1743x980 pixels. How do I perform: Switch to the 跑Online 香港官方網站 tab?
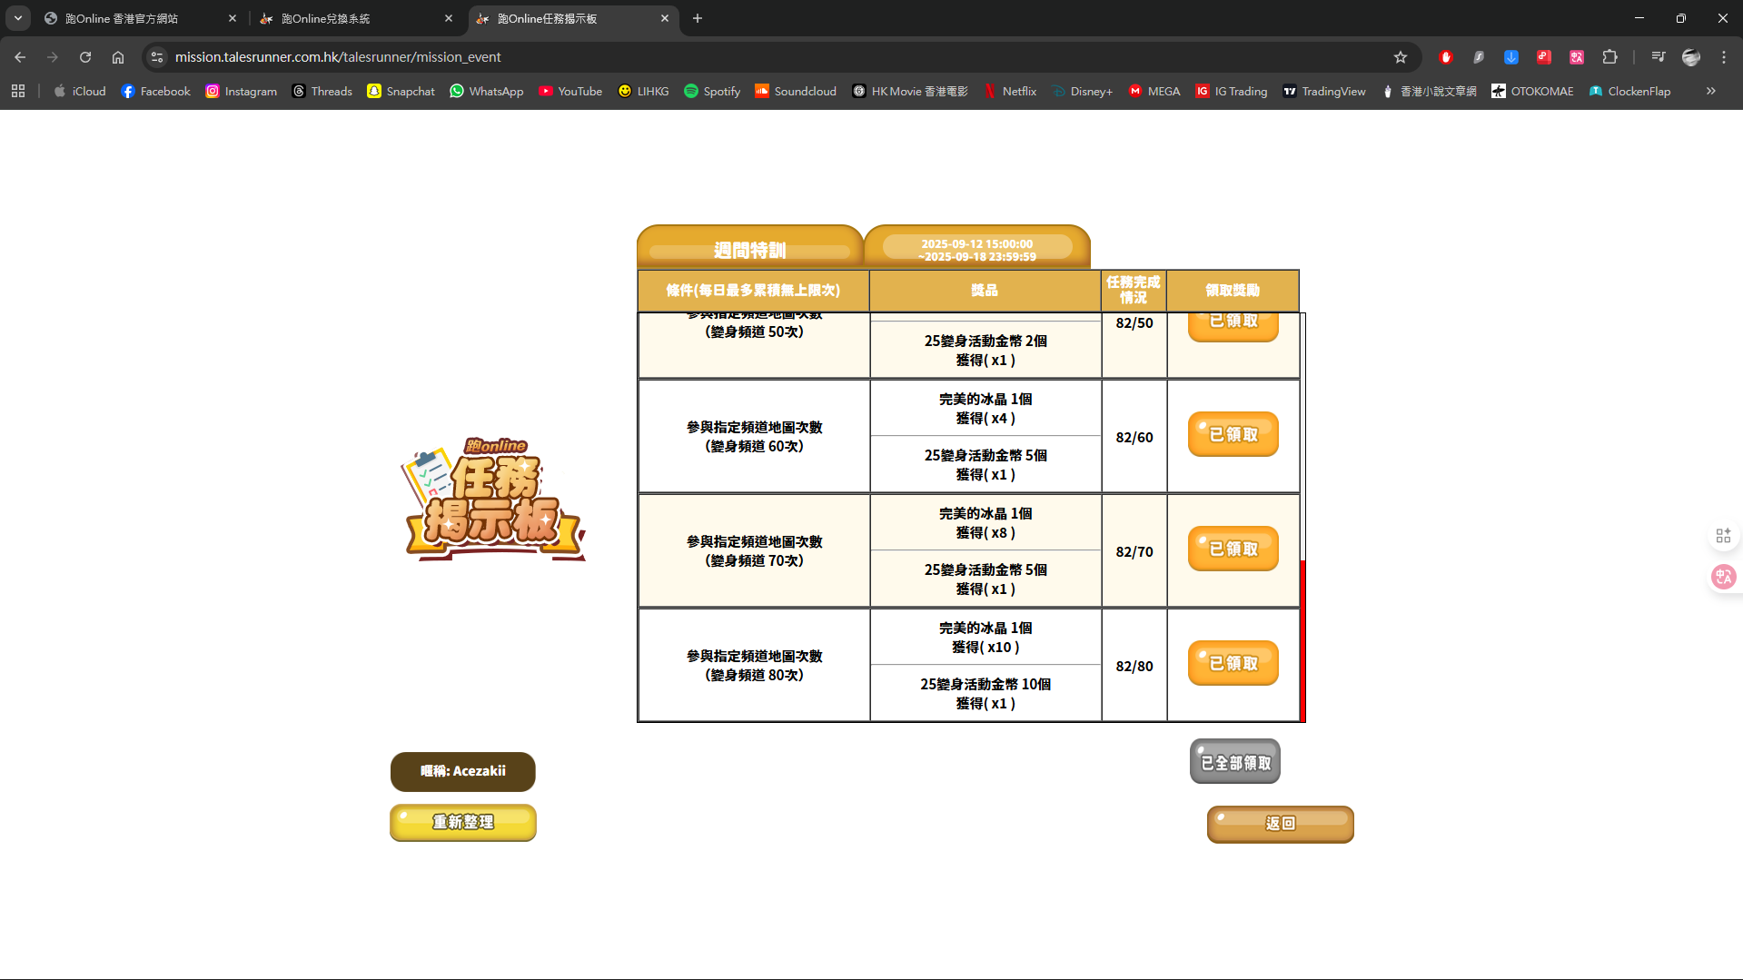(136, 18)
